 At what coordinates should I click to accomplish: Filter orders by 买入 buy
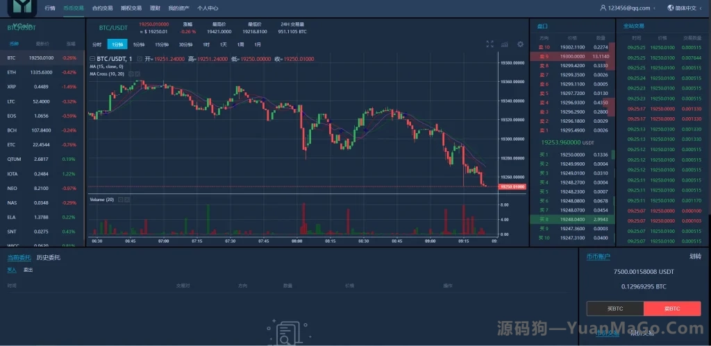tap(12, 270)
